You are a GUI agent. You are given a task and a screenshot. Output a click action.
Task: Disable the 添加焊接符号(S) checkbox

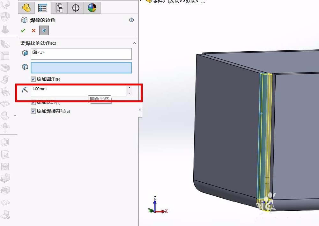pyautogui.click(x=34, y=111)
